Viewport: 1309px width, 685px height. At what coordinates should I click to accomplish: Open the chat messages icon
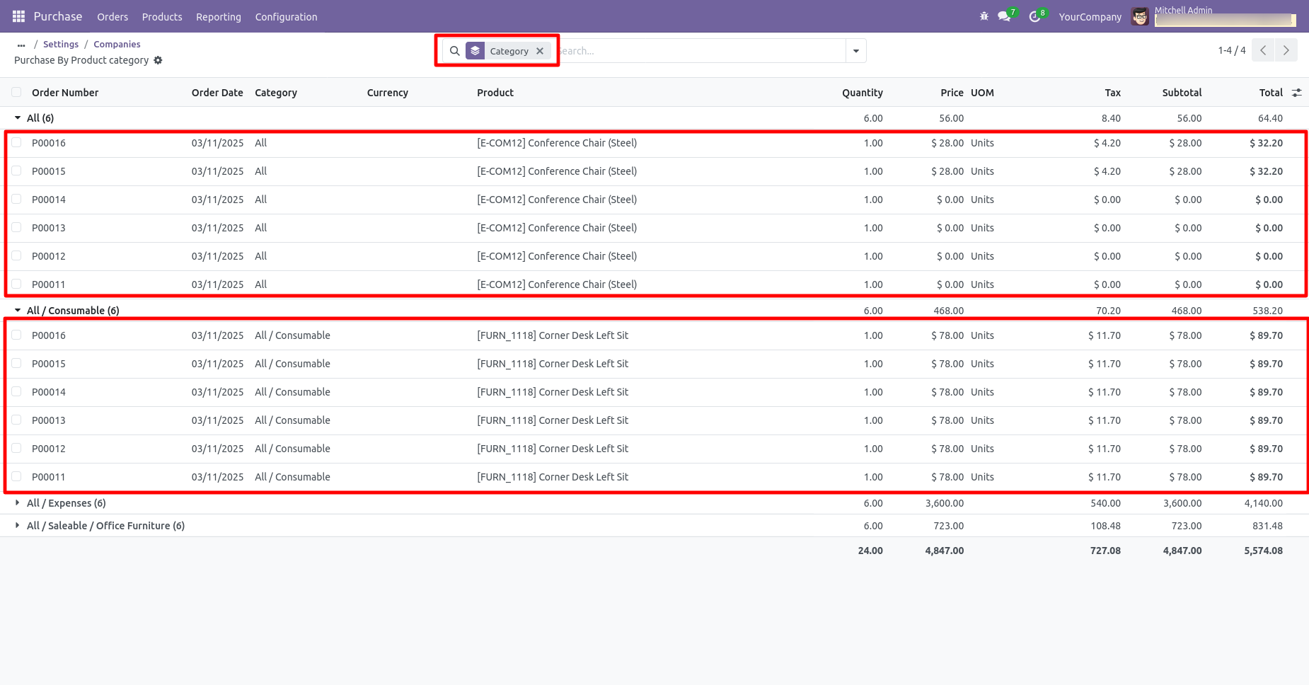[x=1004, y=16]
